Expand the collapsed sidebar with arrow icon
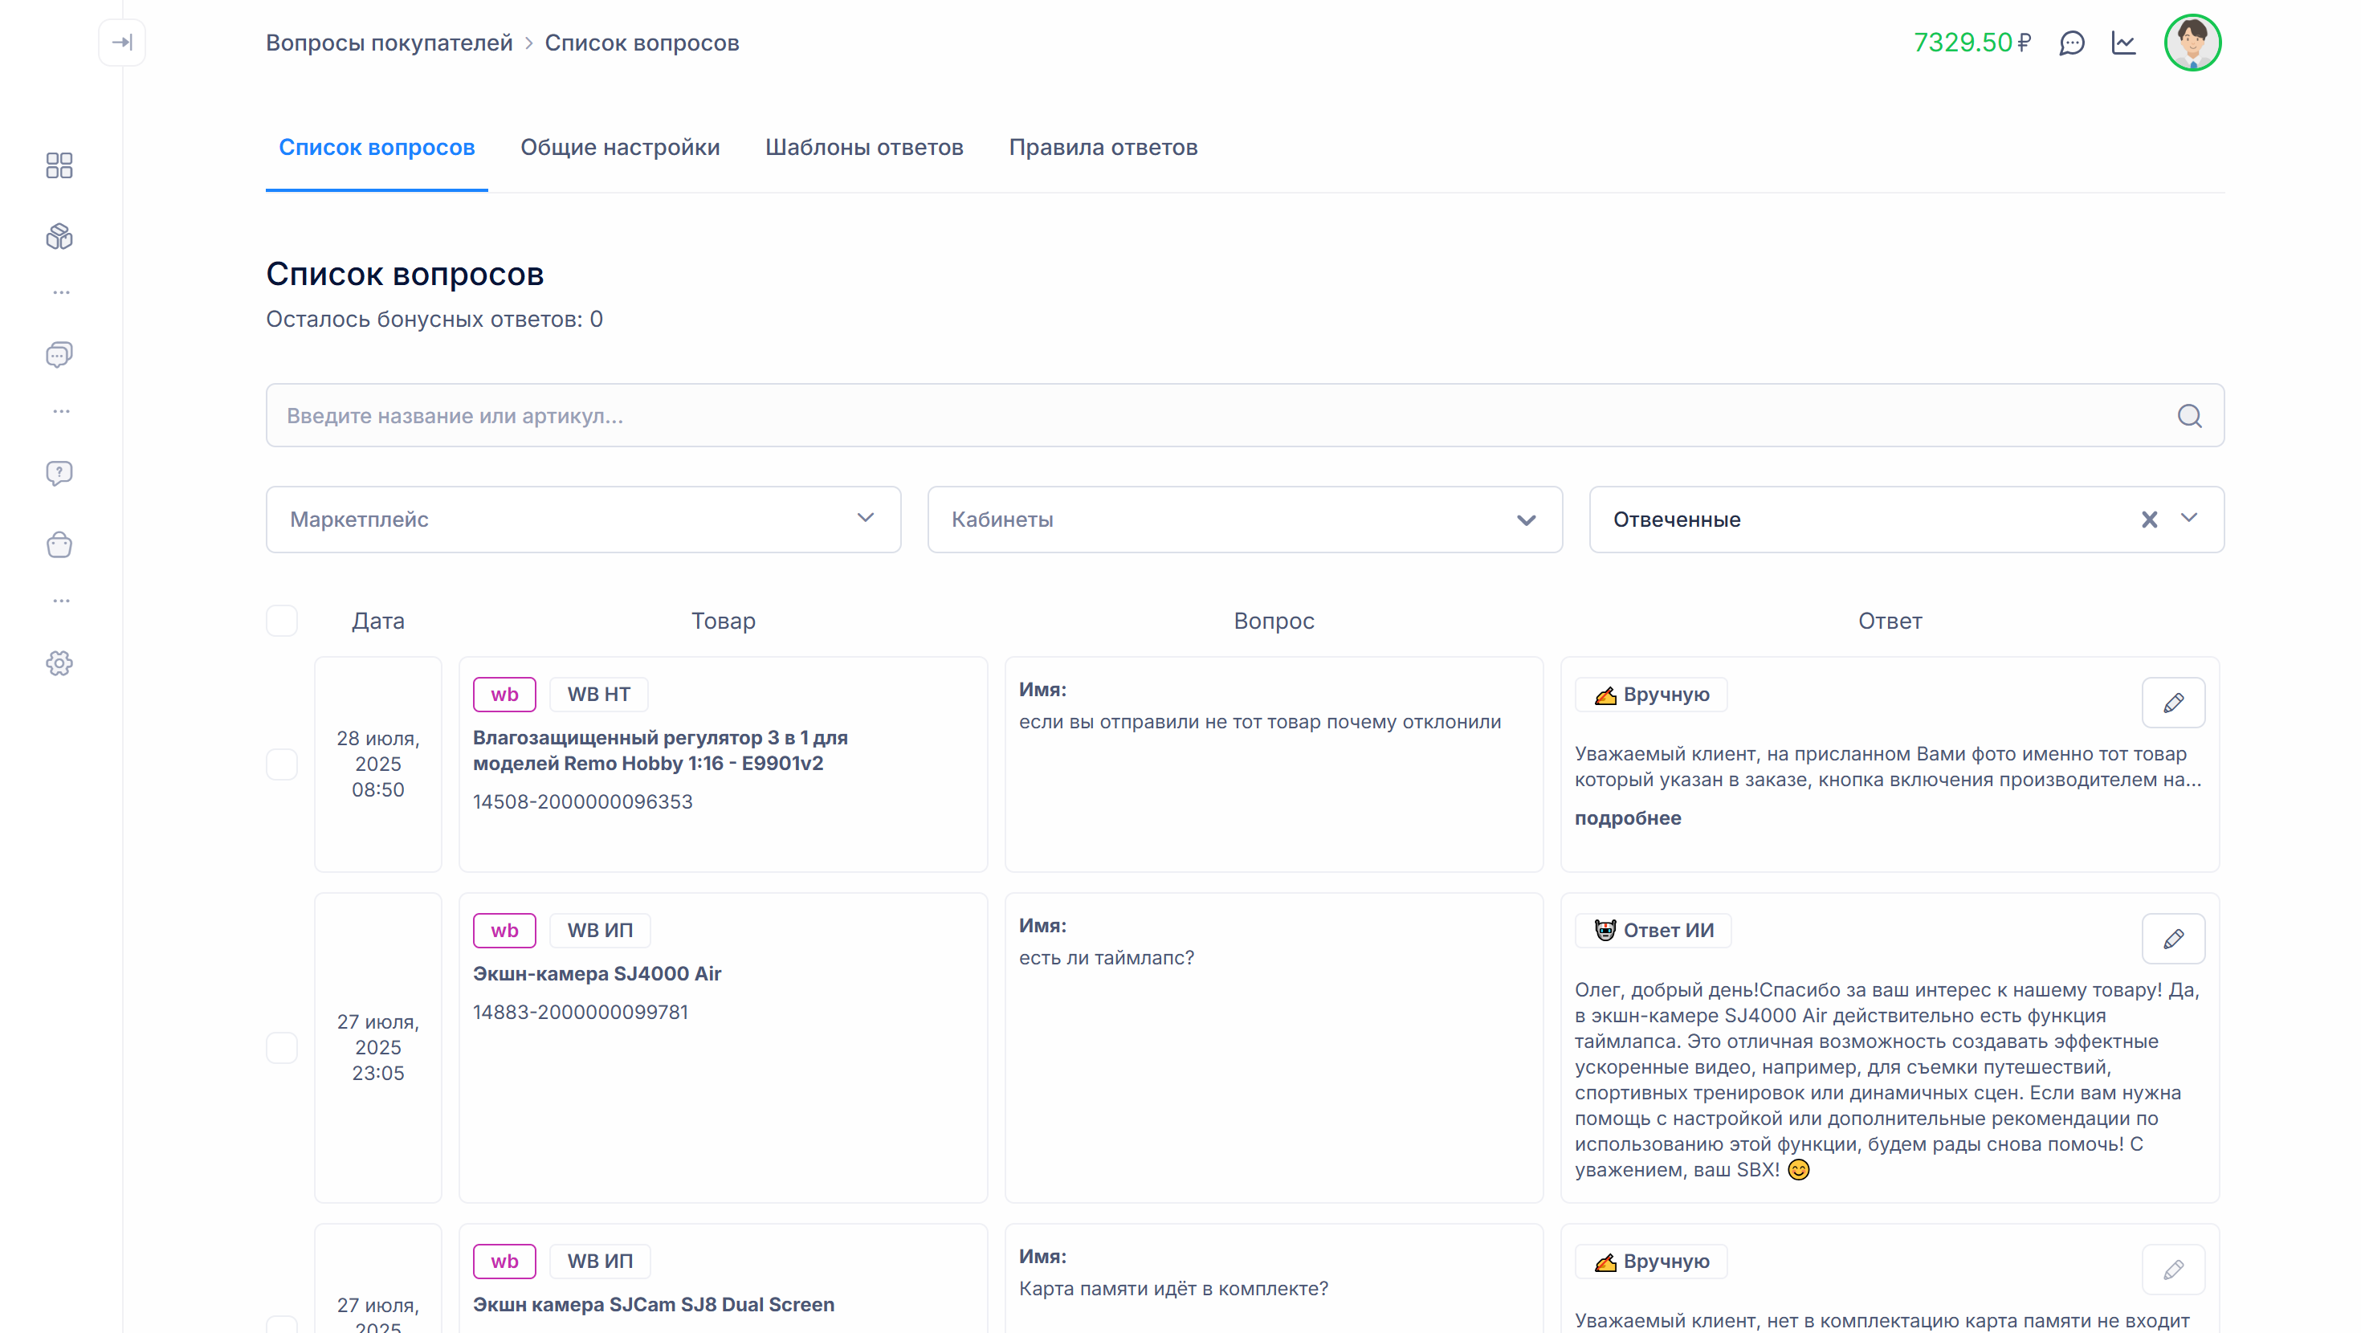 click(122, 43)
